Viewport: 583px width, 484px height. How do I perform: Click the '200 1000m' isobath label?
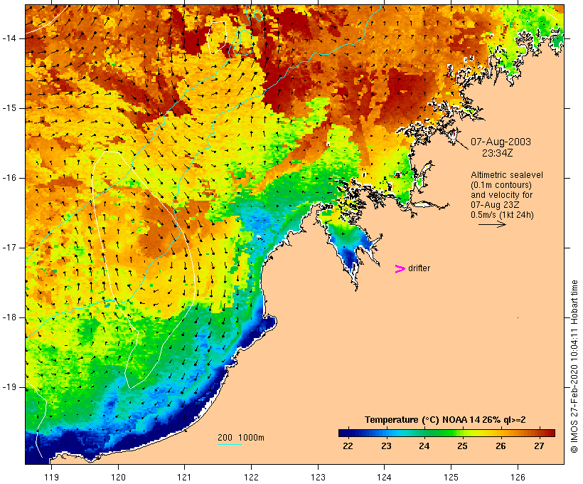click(x=241, y=438)
